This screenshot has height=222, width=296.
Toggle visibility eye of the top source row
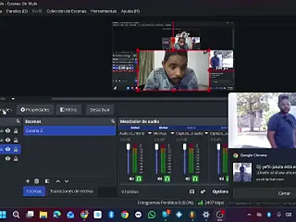tap(8, 131)
